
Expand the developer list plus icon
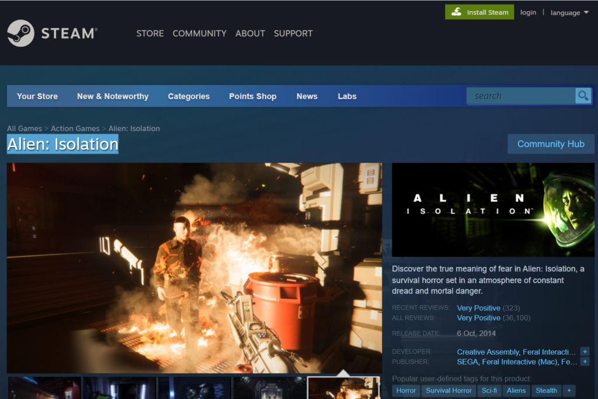[x=585, y=352]
